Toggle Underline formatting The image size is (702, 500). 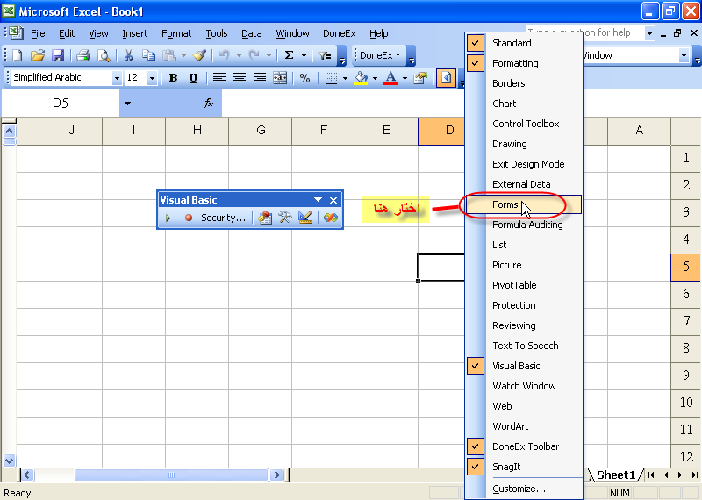193,78
